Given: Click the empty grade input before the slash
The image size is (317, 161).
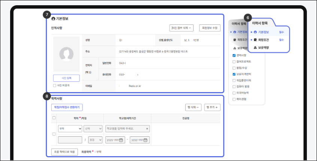Looking at the screenshot, I should coord(70,140).
